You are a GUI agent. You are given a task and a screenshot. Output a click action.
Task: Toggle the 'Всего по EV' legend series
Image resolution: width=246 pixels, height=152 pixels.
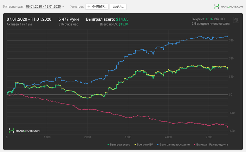tap(143, 145)
